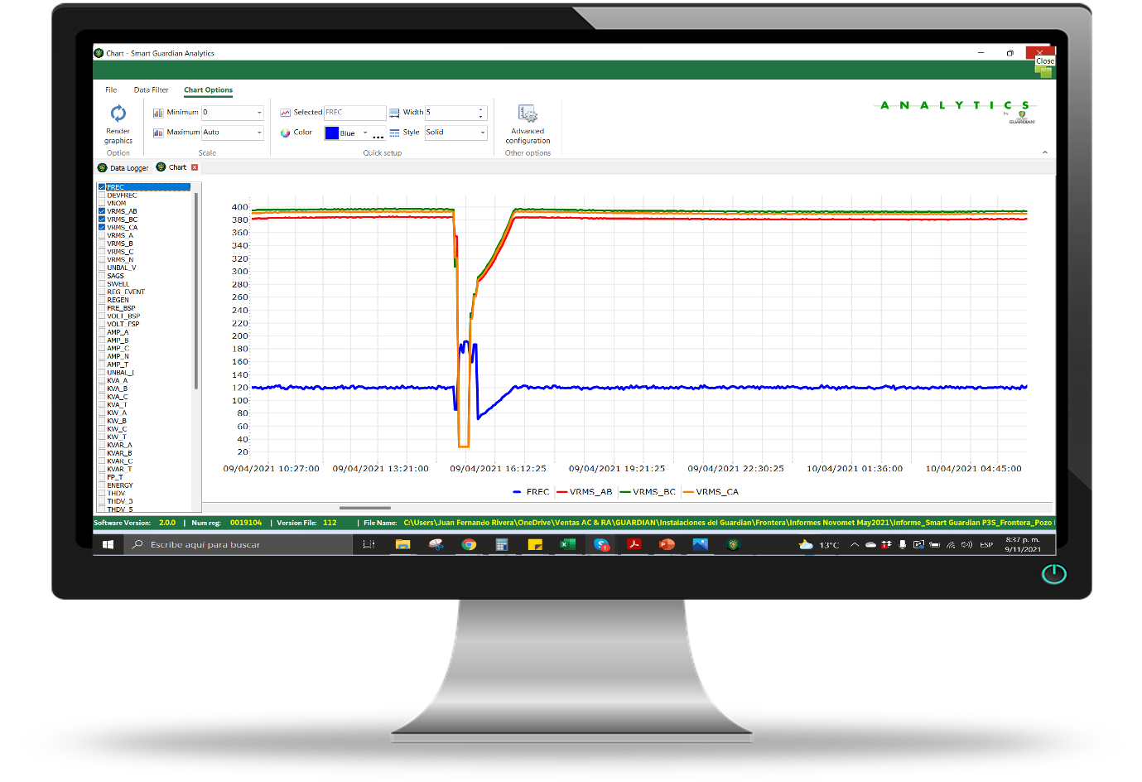1142x782 pixels.
Task: Uncheck the VRMS_AB series checkbox
Action: coord(102,211)
